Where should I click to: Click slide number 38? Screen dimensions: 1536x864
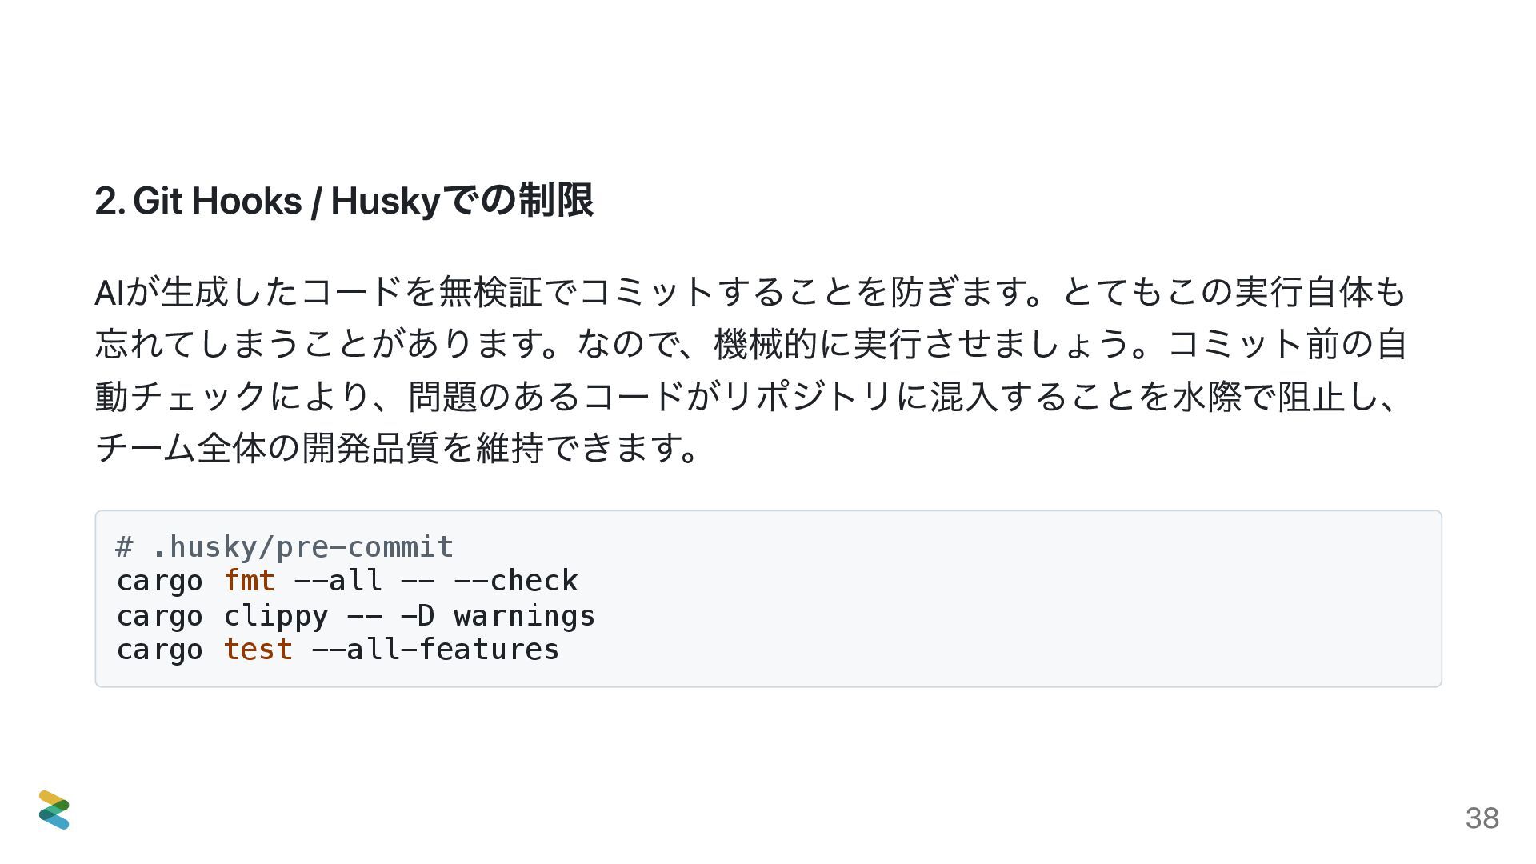[1482, 818]
